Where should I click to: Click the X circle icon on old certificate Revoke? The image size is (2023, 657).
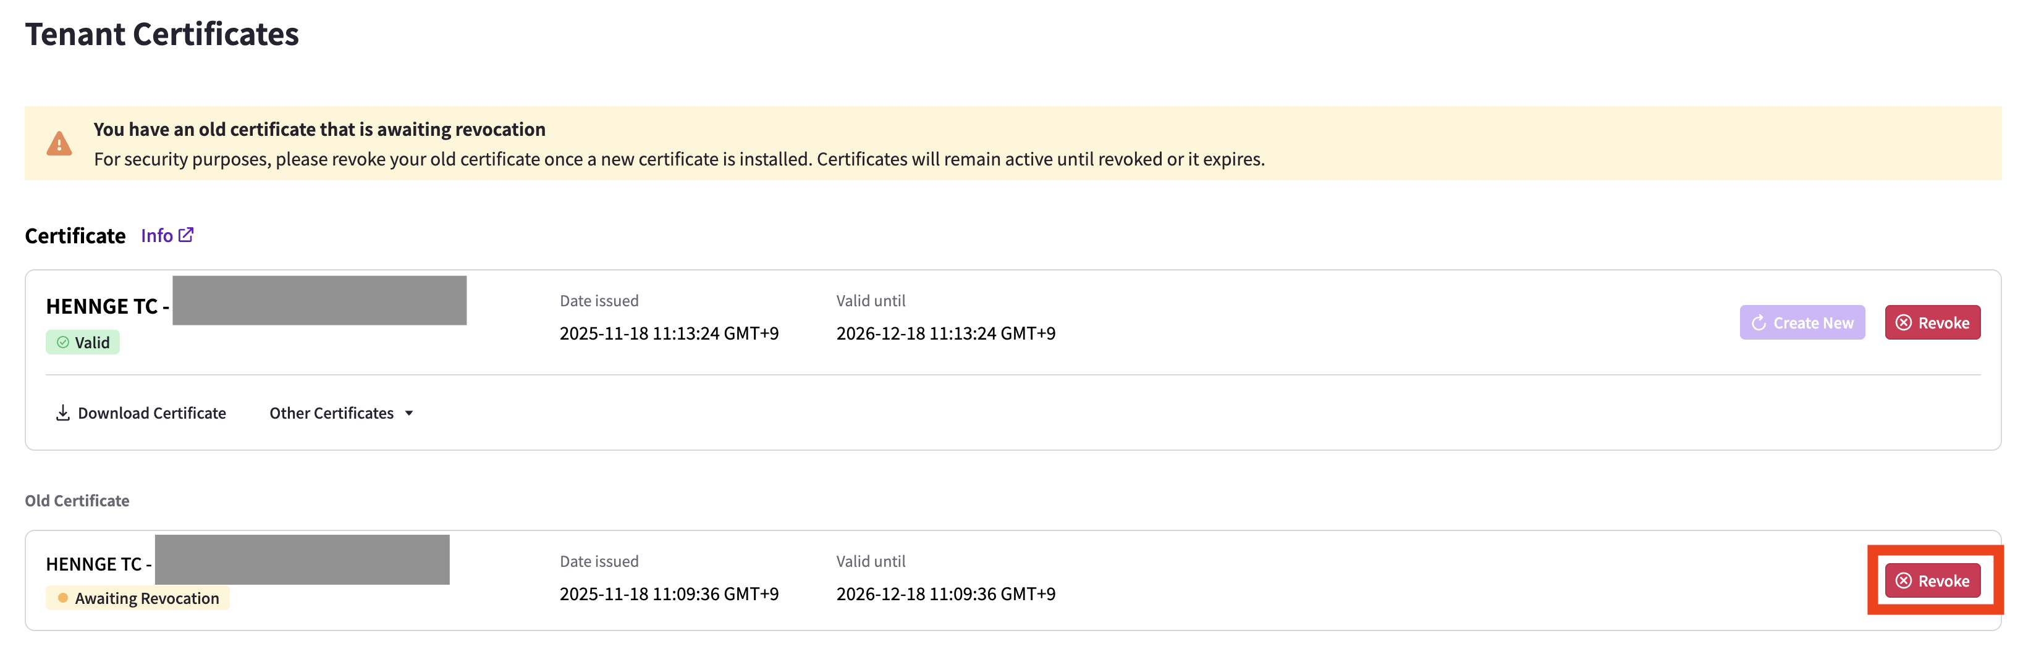[1904, 581]
